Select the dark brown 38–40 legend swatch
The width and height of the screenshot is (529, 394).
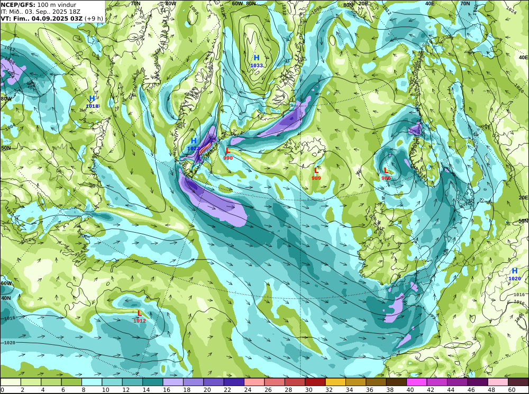tap(396, 382)
